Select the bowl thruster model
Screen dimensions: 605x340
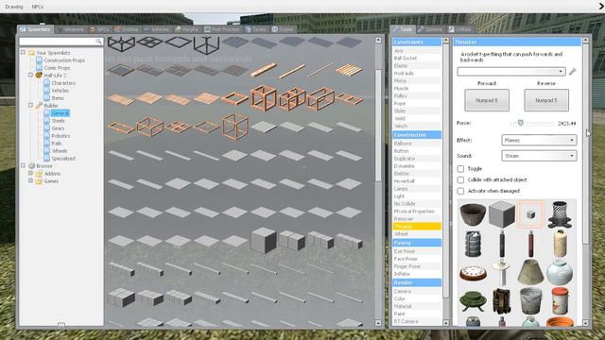click(473, 214)
